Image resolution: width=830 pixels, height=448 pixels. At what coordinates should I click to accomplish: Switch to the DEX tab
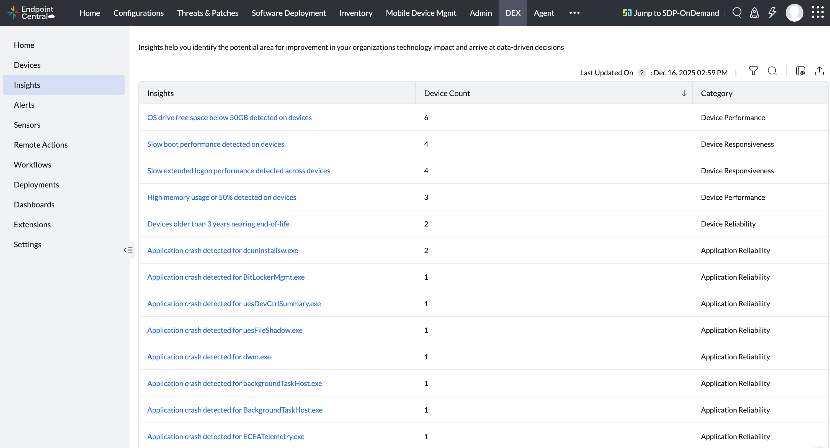[513, 13]
